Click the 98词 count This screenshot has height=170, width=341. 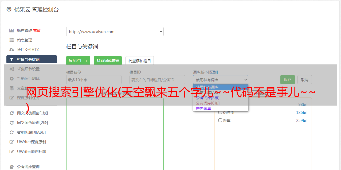coord(302,105)
